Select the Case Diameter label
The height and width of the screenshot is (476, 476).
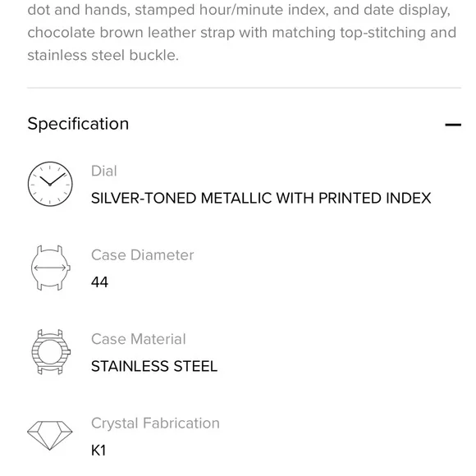click(142, 255)
